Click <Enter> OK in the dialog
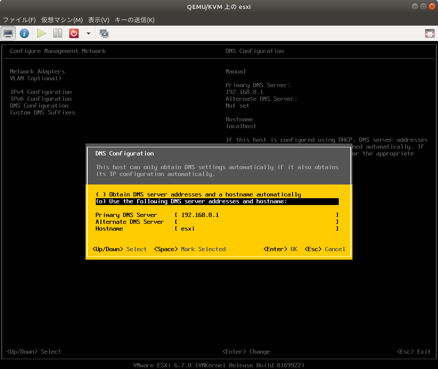 (281, 249)
